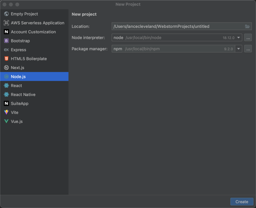Viewport: 256px width, 208px height.
Task: Click Package manager ellipsis button
Action: click(248, 49)
